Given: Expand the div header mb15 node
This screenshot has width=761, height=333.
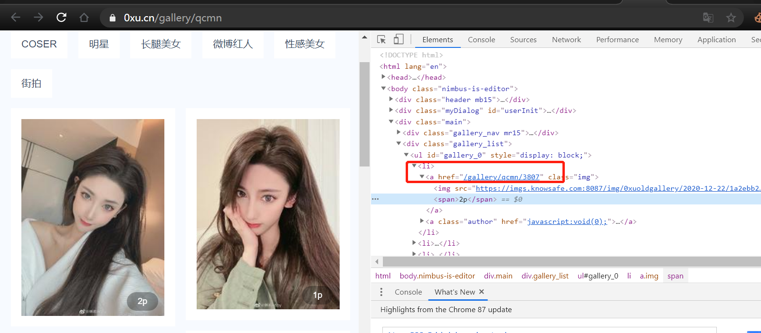Looking at the screenshot, I should point(391,99).
